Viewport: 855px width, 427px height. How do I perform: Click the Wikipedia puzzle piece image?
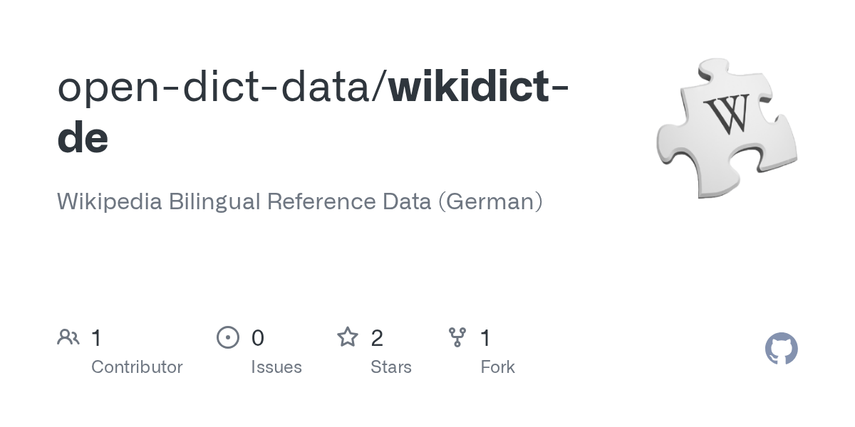[x=727, y=128]
